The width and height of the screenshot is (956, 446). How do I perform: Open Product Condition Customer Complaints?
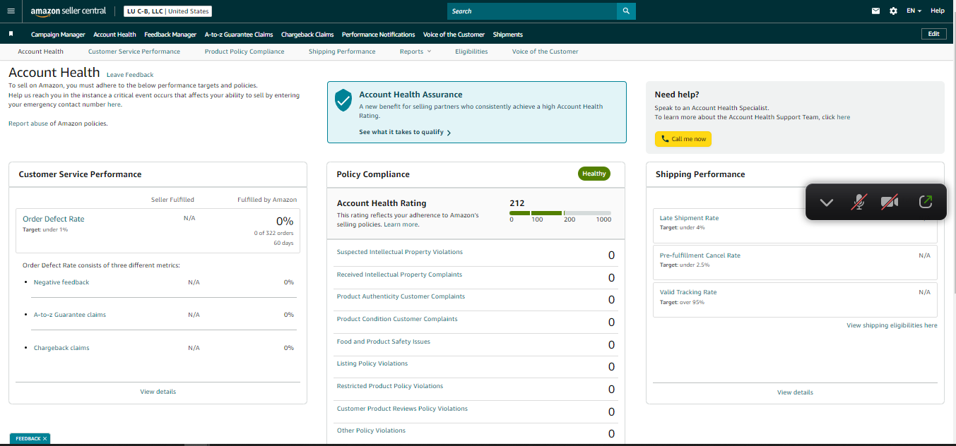[x=397, y=319]
